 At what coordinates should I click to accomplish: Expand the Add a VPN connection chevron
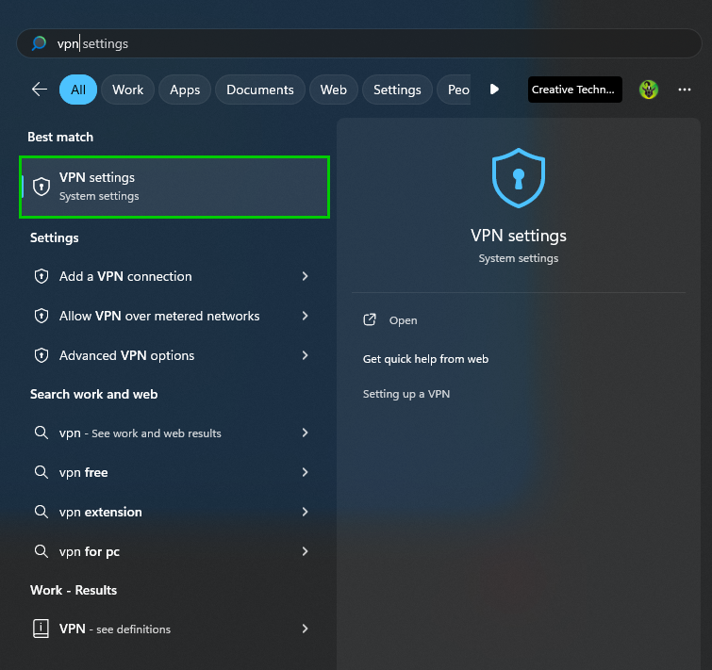(306, 276)
